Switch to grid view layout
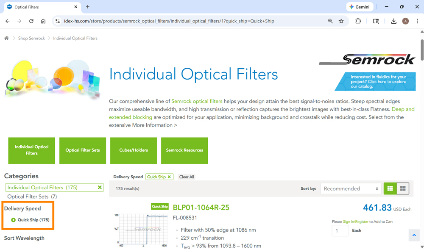 403,188
